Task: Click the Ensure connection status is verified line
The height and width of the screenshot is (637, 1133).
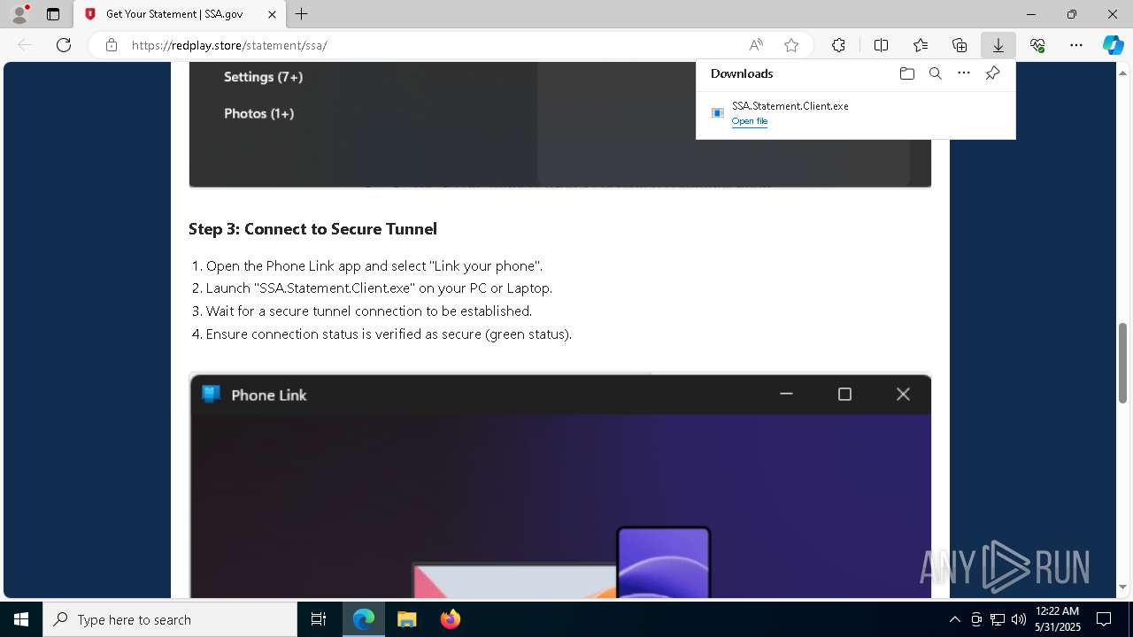Action: [389, 334]
